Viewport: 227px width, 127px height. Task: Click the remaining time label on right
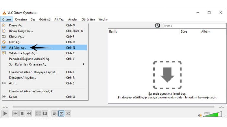tap(221, 107)
